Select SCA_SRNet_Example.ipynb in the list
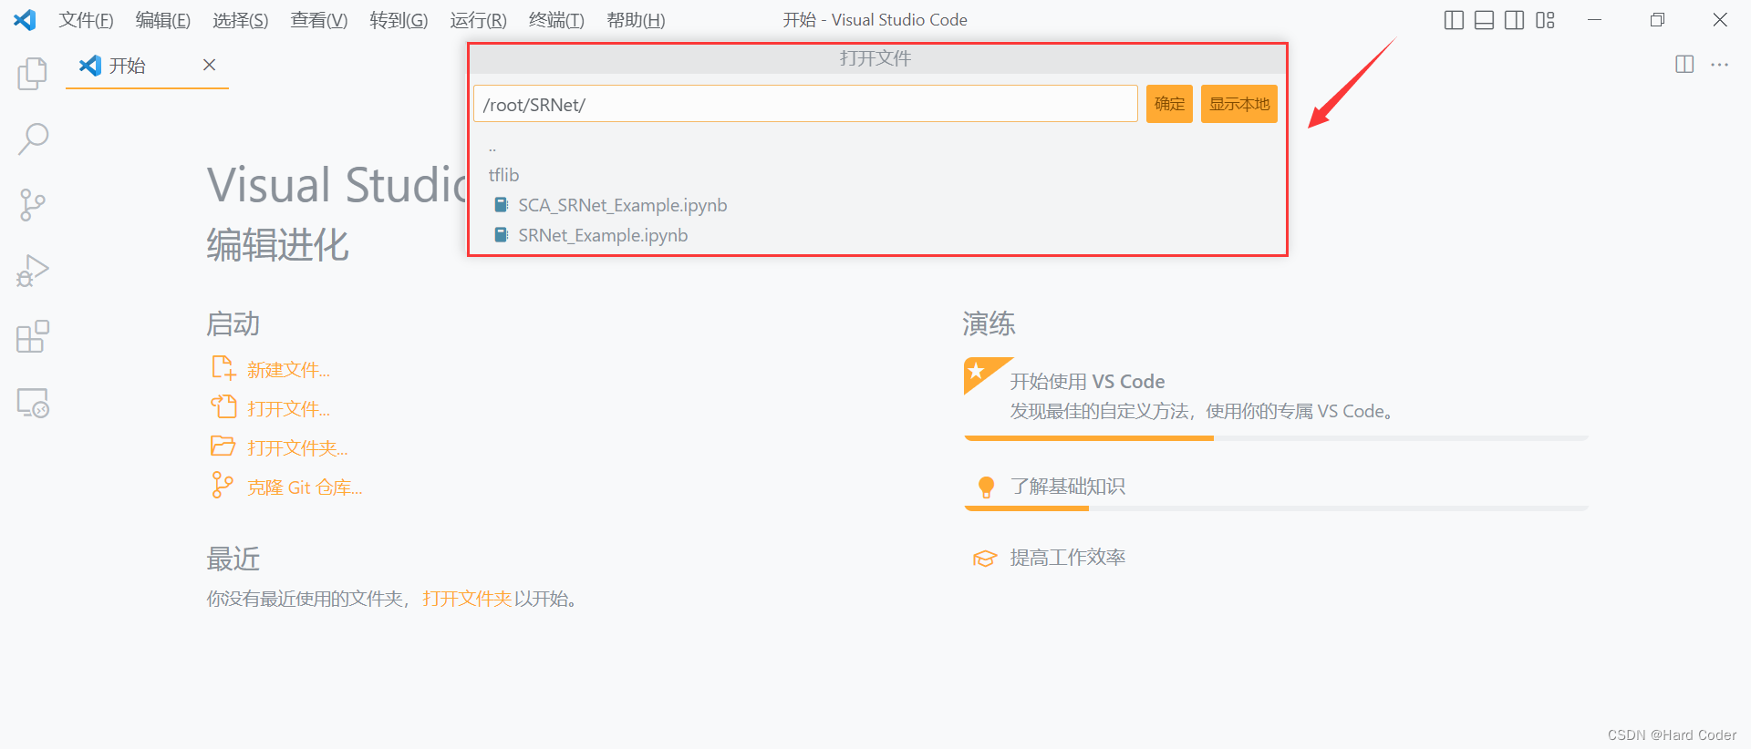The image size is (1751, 749). (x=875, y=205)
